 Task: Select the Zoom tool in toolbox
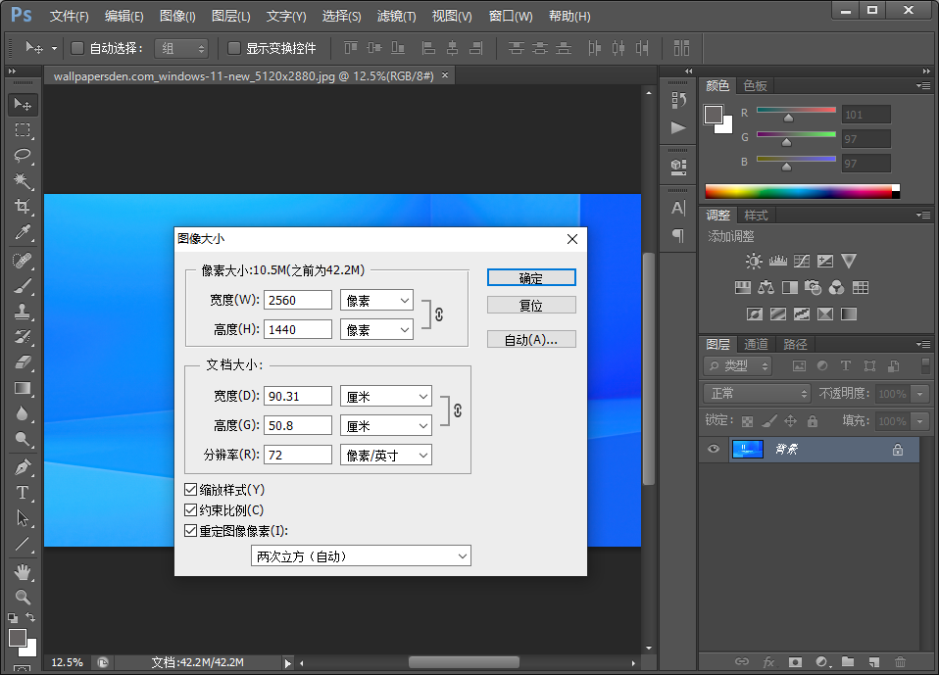23,597
